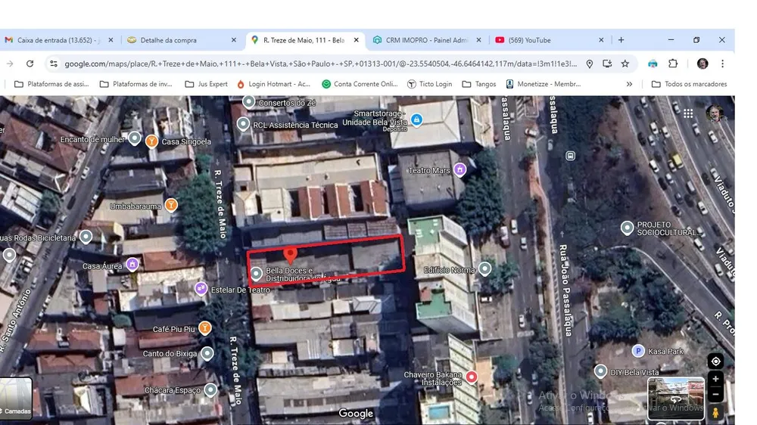Open the browser Extensions puzzle icon
This screenshot has width=757, height=425.
pyautogui.click(x=673, y=64)
